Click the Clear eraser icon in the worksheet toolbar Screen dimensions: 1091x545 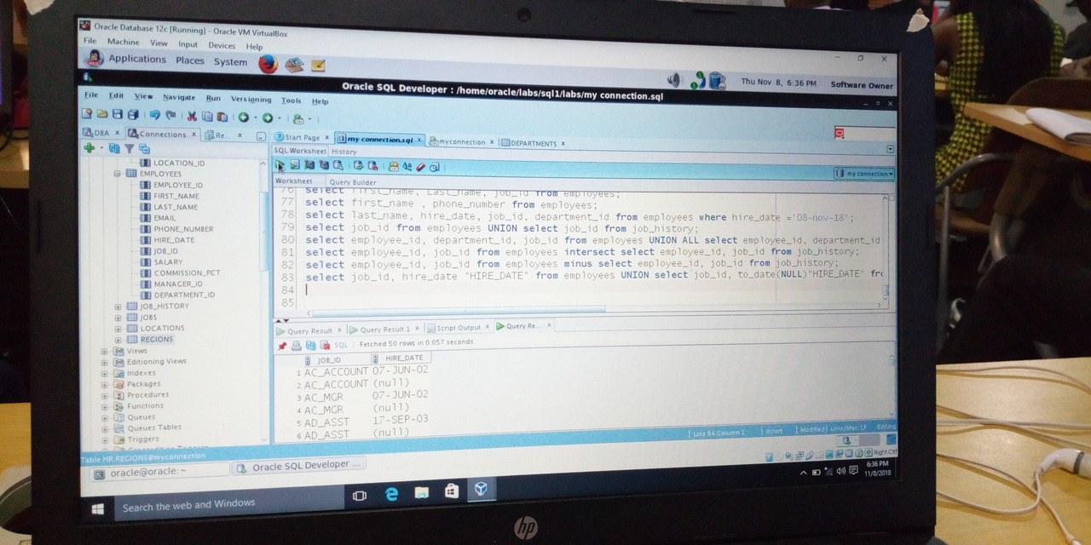point(421,166)
